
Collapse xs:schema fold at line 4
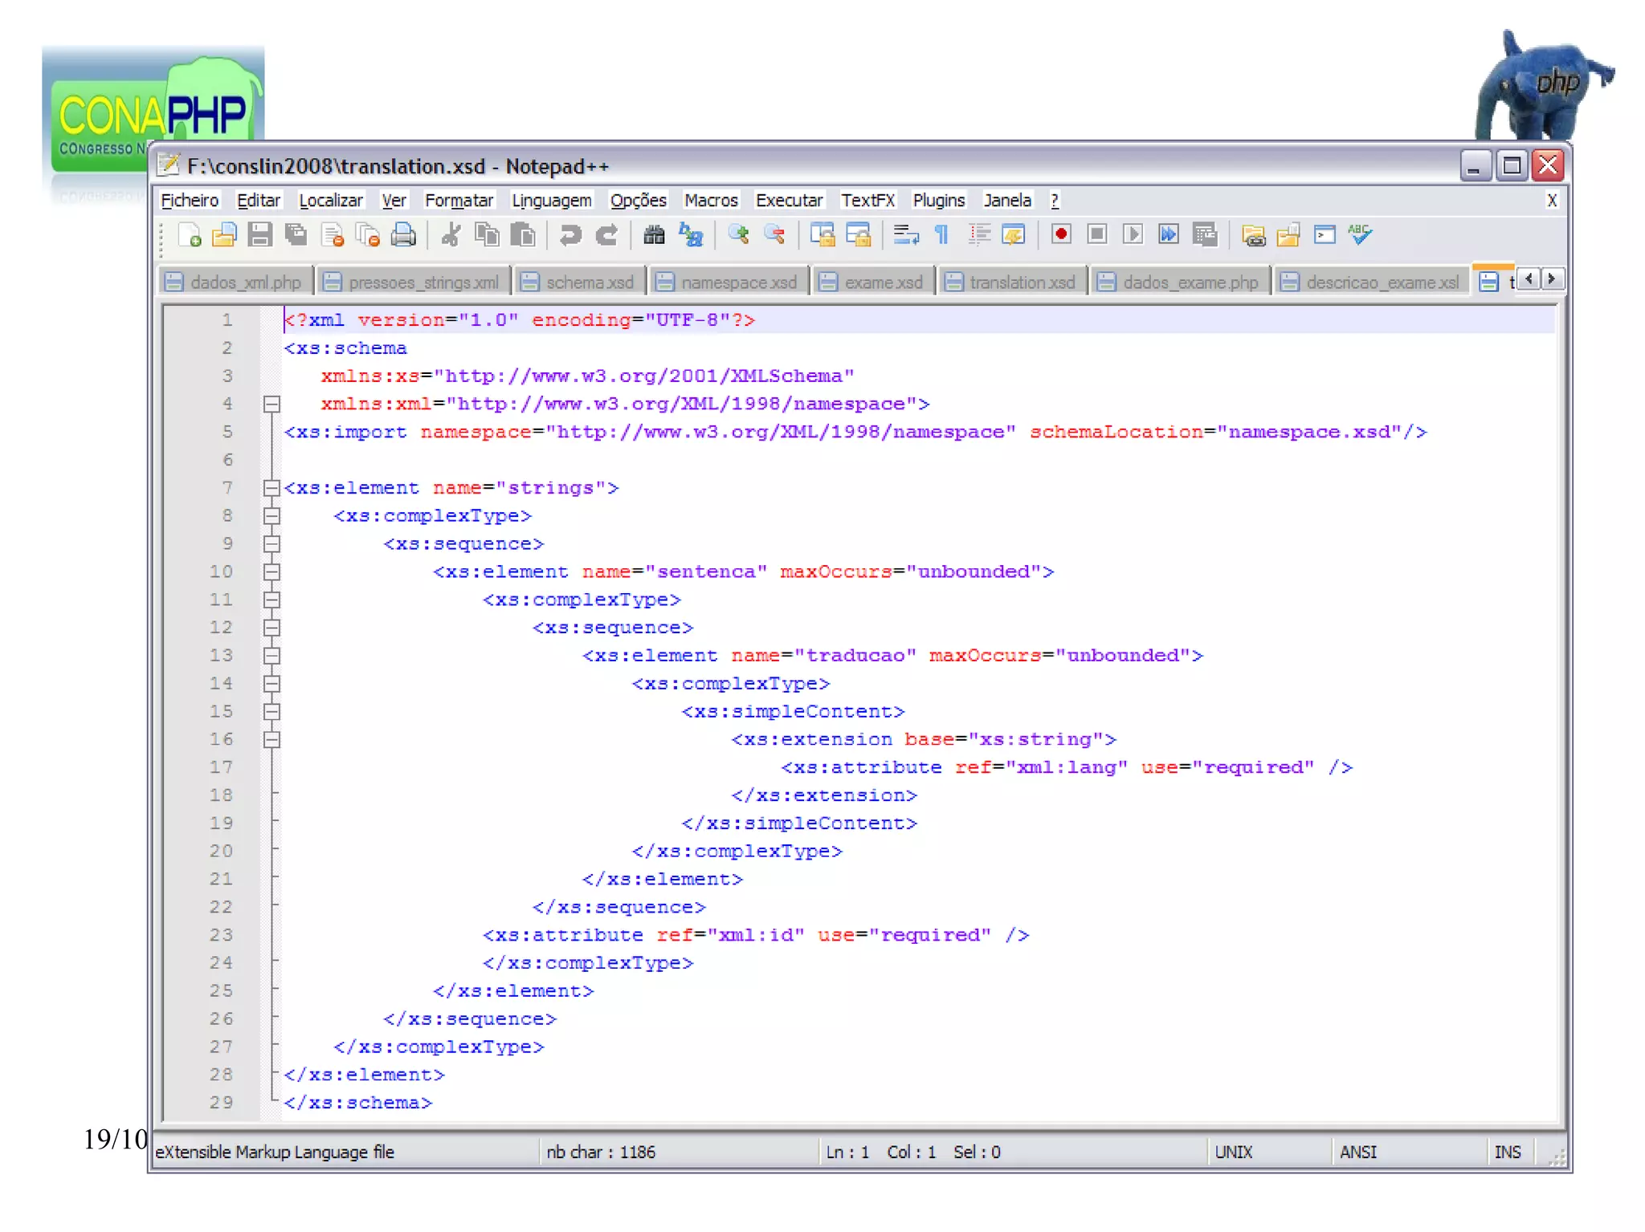pos(271,404)
